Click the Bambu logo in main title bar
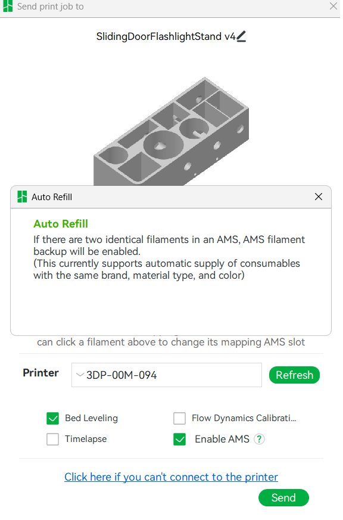This screenshot has height=520, width=343. pyautogui.click(x=8, y=7)
